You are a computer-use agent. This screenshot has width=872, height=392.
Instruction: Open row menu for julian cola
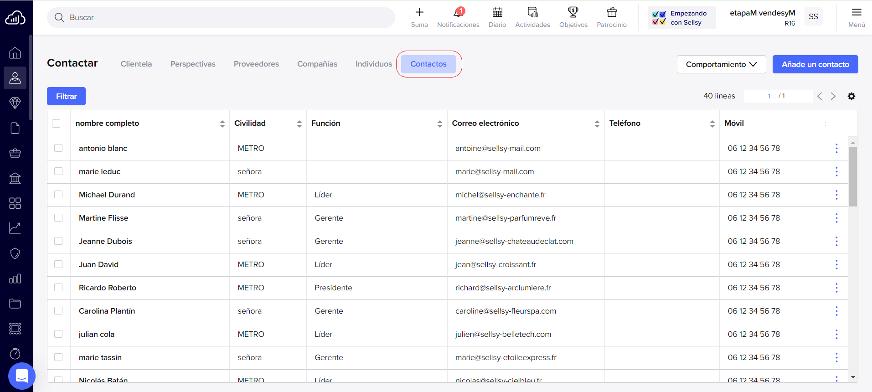pos(836,334)
